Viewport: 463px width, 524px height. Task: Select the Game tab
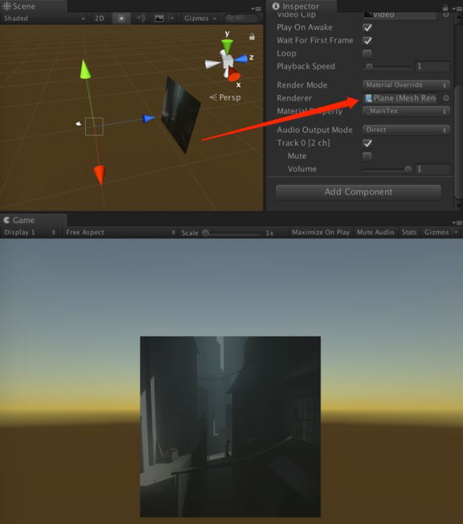click(x=24, y=220)
